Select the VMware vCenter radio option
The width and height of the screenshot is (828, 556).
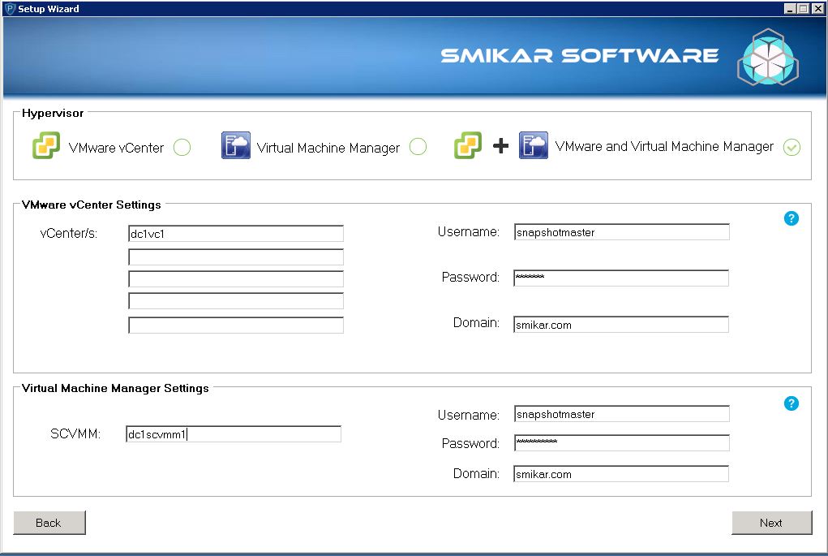[182, 147]
